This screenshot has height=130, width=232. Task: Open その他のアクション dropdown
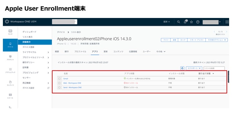pos(217,40)
